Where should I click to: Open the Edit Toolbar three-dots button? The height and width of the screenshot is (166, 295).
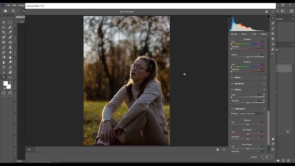(x=10, y=77)
